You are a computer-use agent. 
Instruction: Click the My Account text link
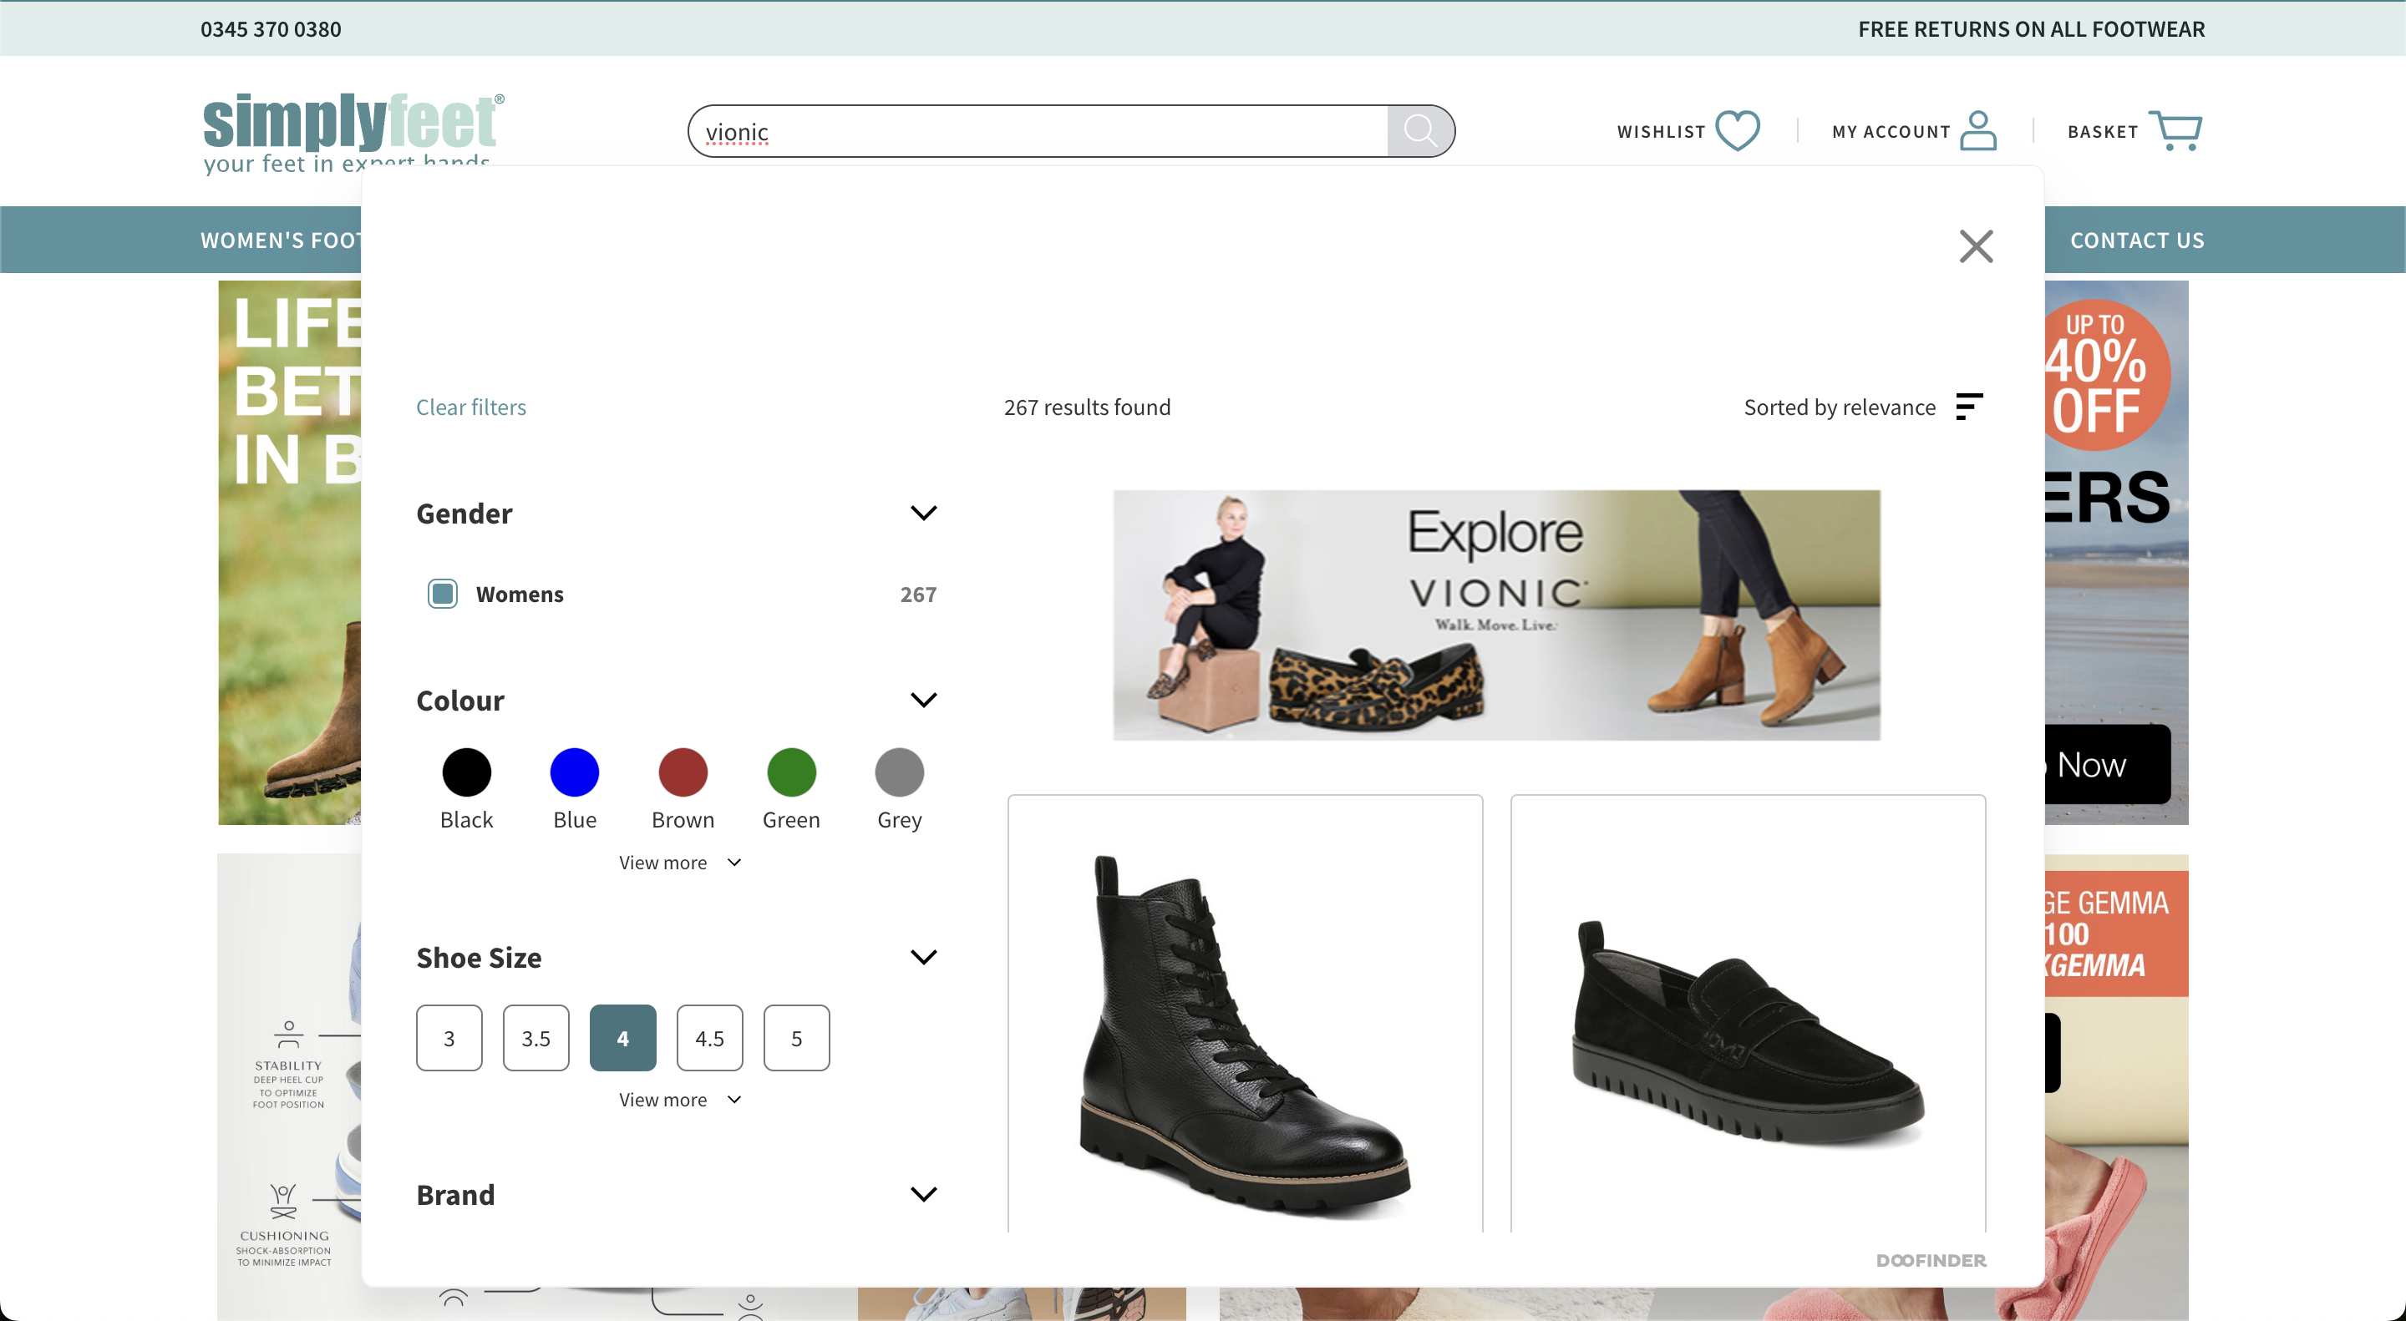pos(1891,132)
